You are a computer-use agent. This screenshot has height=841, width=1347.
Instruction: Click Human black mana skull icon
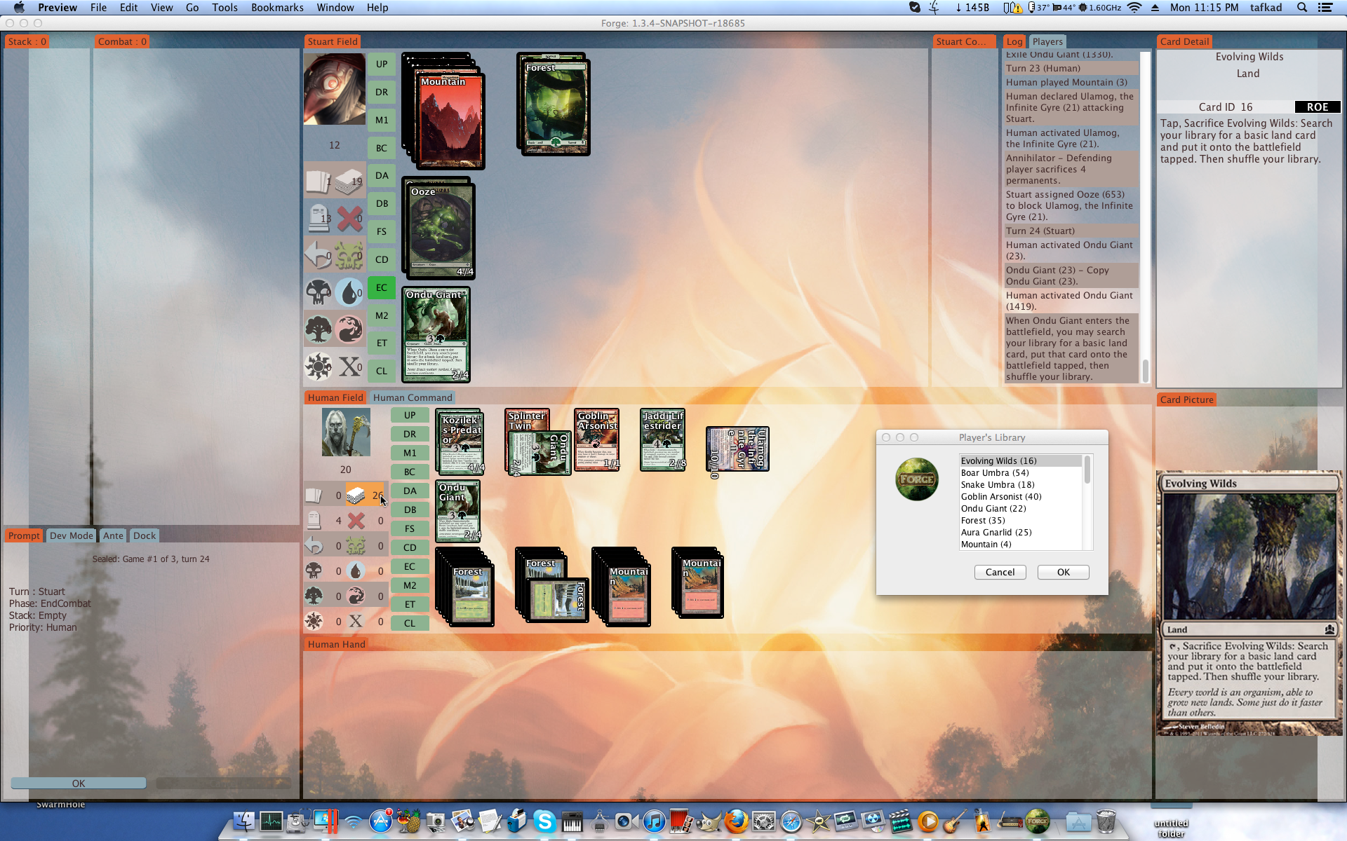coord(314,571)
